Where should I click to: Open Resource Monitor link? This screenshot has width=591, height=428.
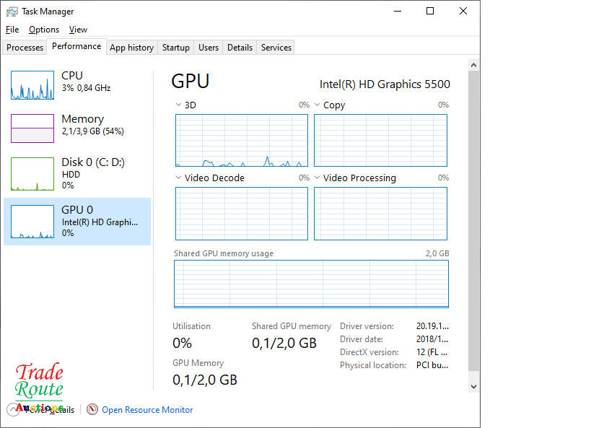[147, 409]
